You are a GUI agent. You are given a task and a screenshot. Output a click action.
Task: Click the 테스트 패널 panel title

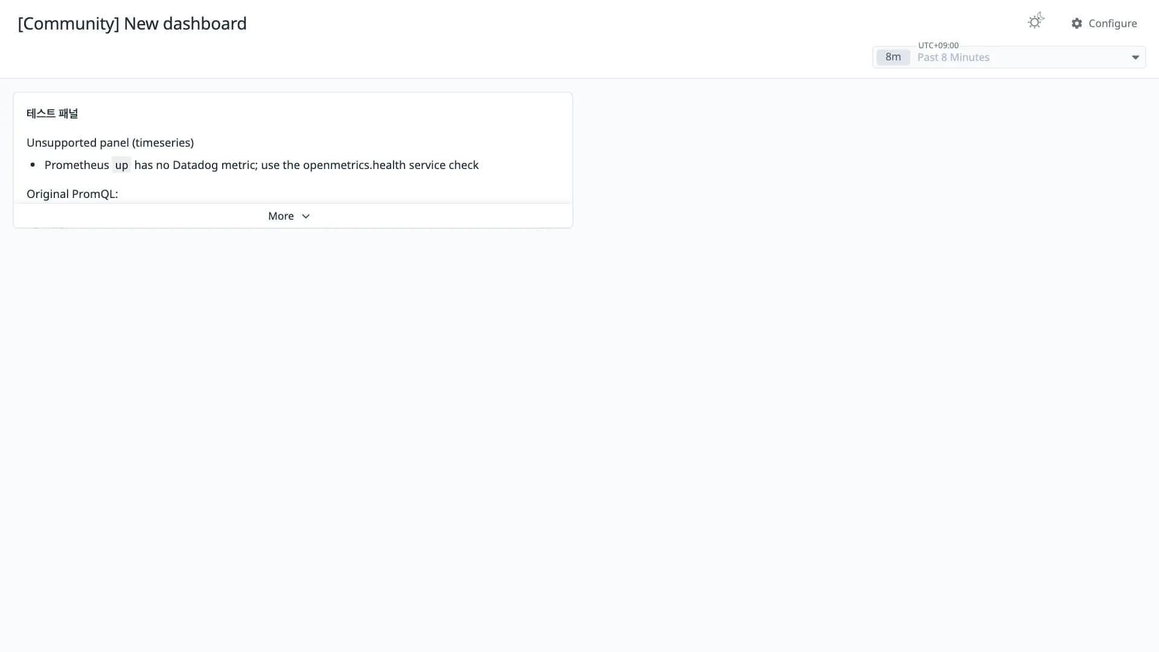[53, 113]
